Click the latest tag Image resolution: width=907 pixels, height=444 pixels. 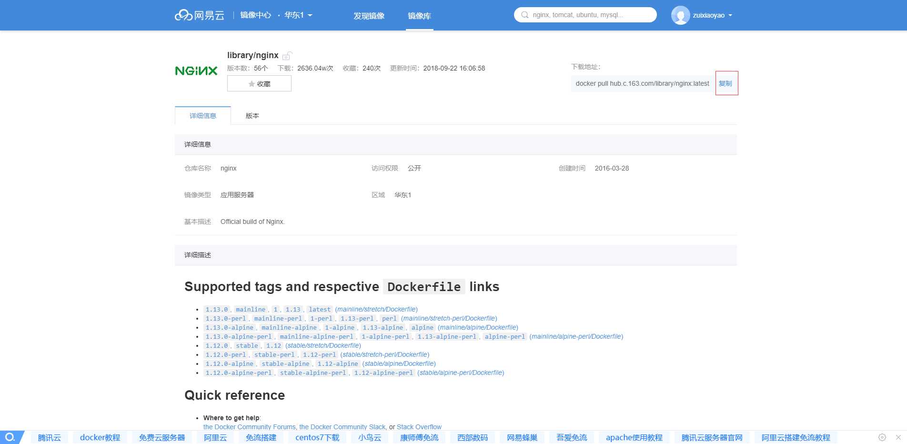click(x=320, y=310)
